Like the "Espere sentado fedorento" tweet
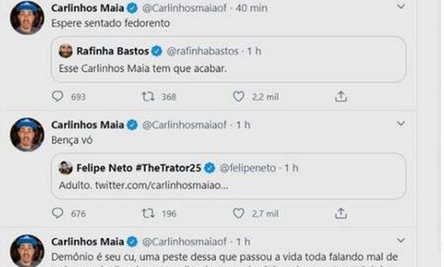The width and height of the screenshot is (444, 267). pyautogui.click(x=238, y=97)
